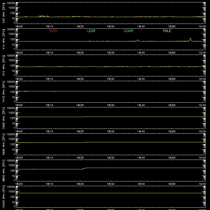The image size is (210, 210).
Task: Click 18:00 tick label below 2695 MHz panel
Action: click(x=19, y=132)
